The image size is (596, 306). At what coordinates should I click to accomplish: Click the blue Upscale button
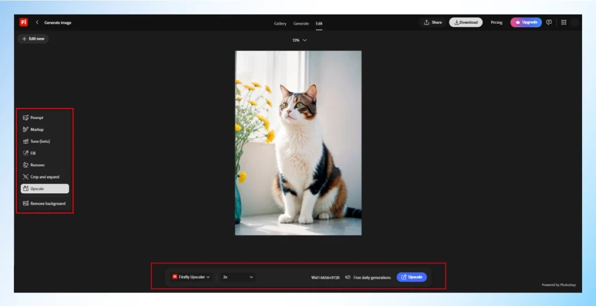tap(411, 277)
